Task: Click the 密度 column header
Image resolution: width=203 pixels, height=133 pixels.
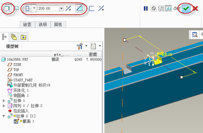Action: point(93,54)
